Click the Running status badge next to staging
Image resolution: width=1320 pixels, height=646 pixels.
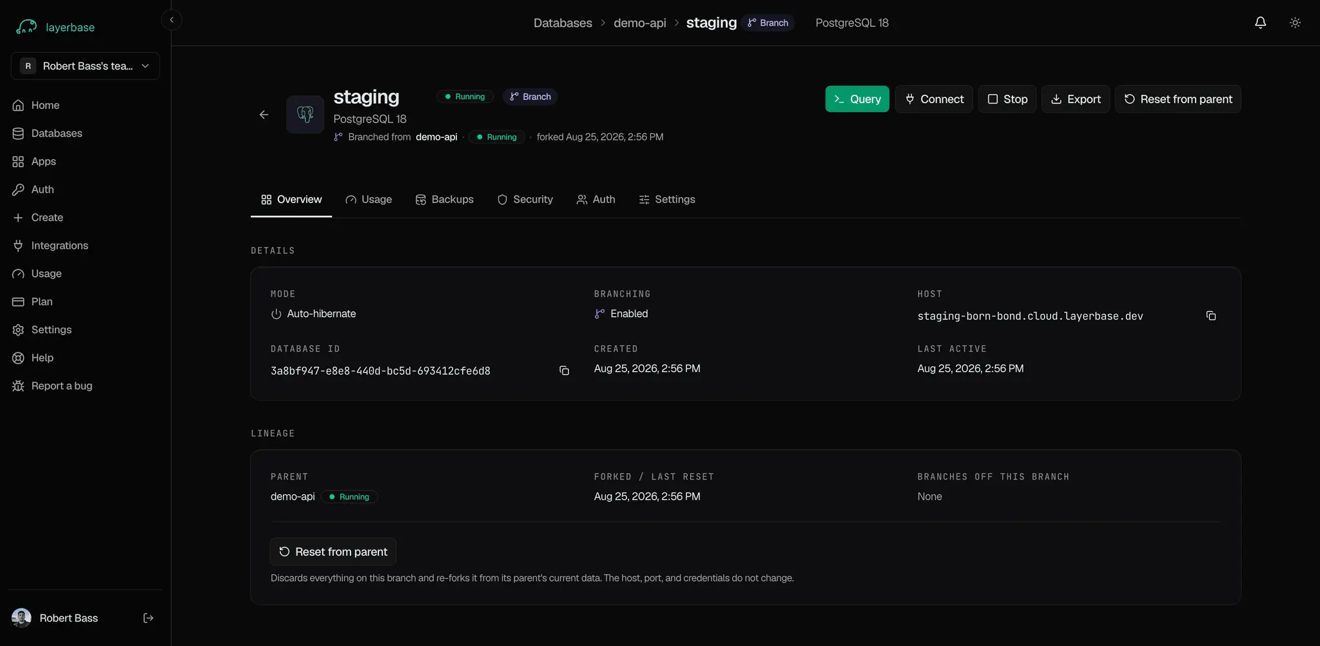click(x=465, y=97)
